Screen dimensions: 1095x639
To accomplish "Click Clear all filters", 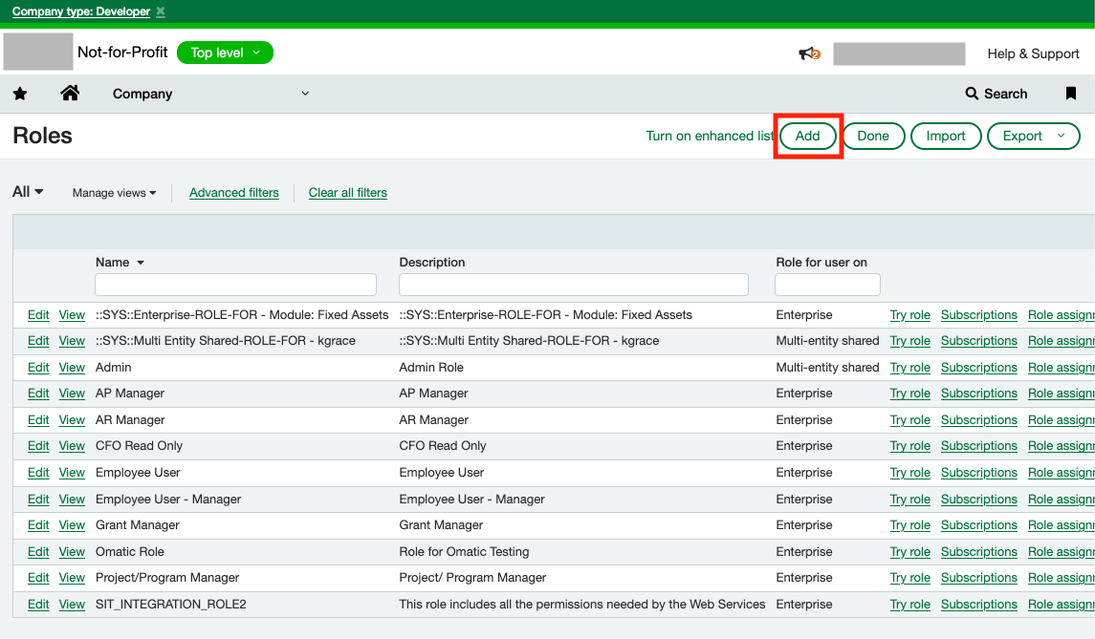I will pyautogui.click(x=348, y=193).
